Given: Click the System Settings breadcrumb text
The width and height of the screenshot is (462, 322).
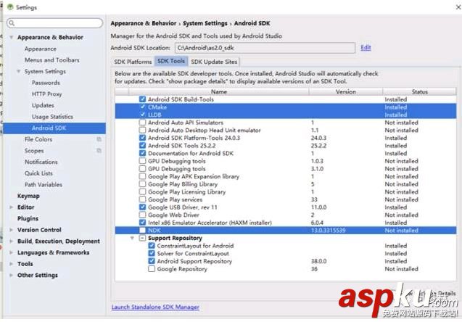Looking at the screenshot, I should 205,23.
